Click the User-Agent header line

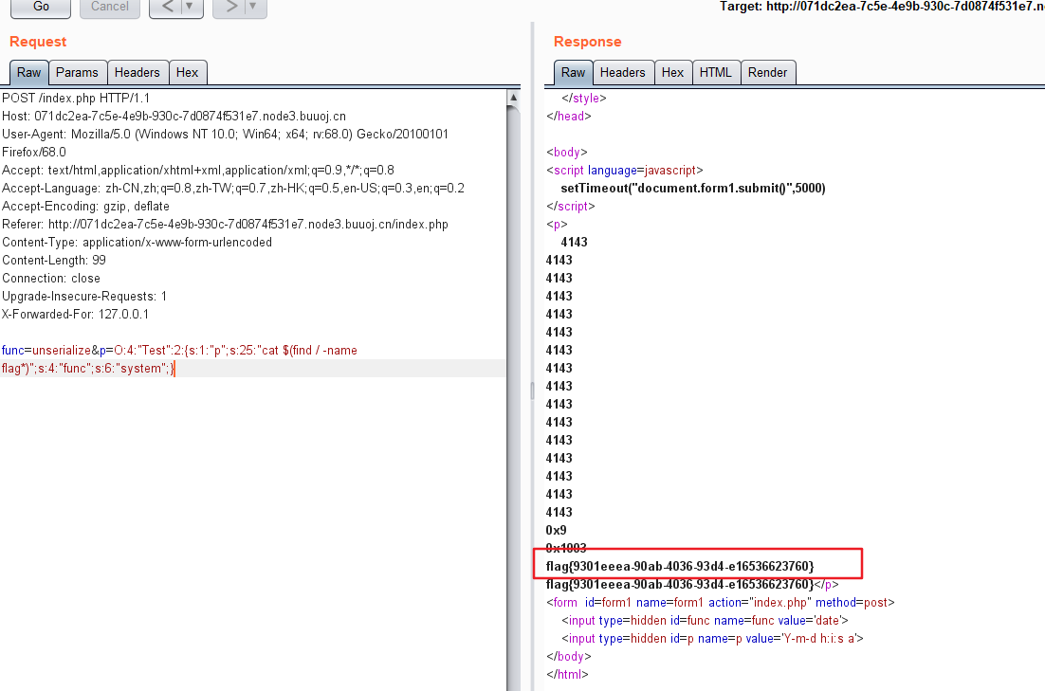tap(226, 134)
